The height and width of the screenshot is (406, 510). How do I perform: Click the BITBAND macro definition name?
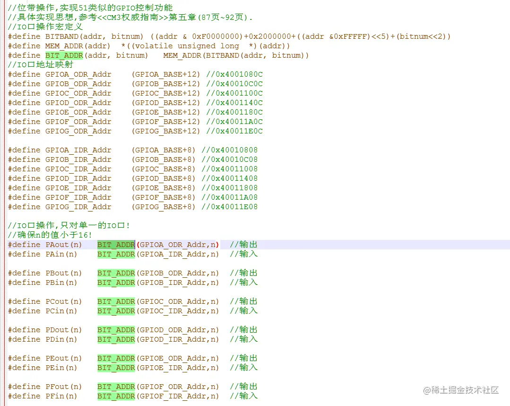point(62,36)
